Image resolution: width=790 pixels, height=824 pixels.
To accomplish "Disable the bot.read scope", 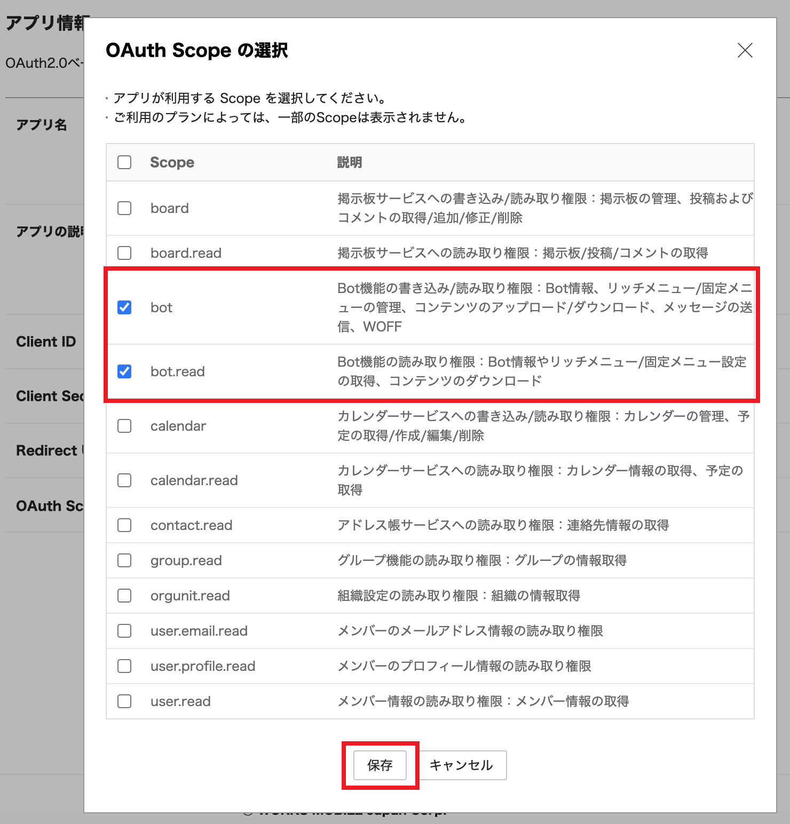I will (x=124, y=371).
